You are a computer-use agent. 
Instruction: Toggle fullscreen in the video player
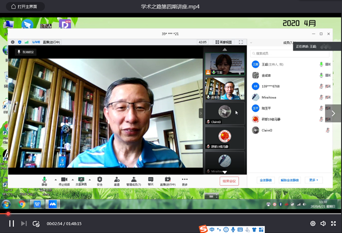pyautogui.click(x=333, y=224)
